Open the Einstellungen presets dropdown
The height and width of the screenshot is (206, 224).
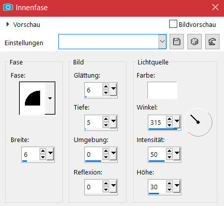[162, 42]
